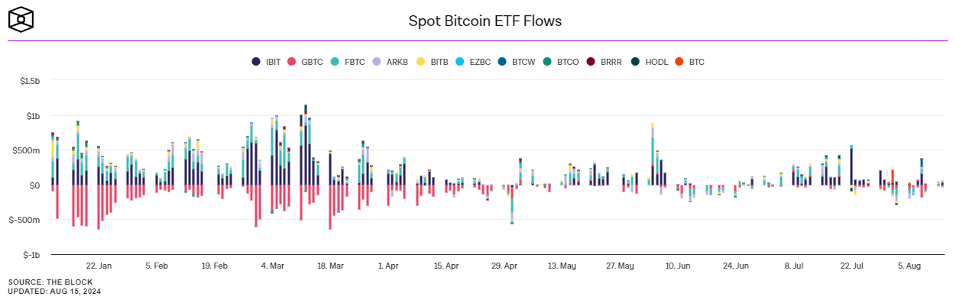The image size is (963, 303).
Task: Click the Updated Aug 15, 2024 text
Action: pyautogui.click(x=54, y=292)
